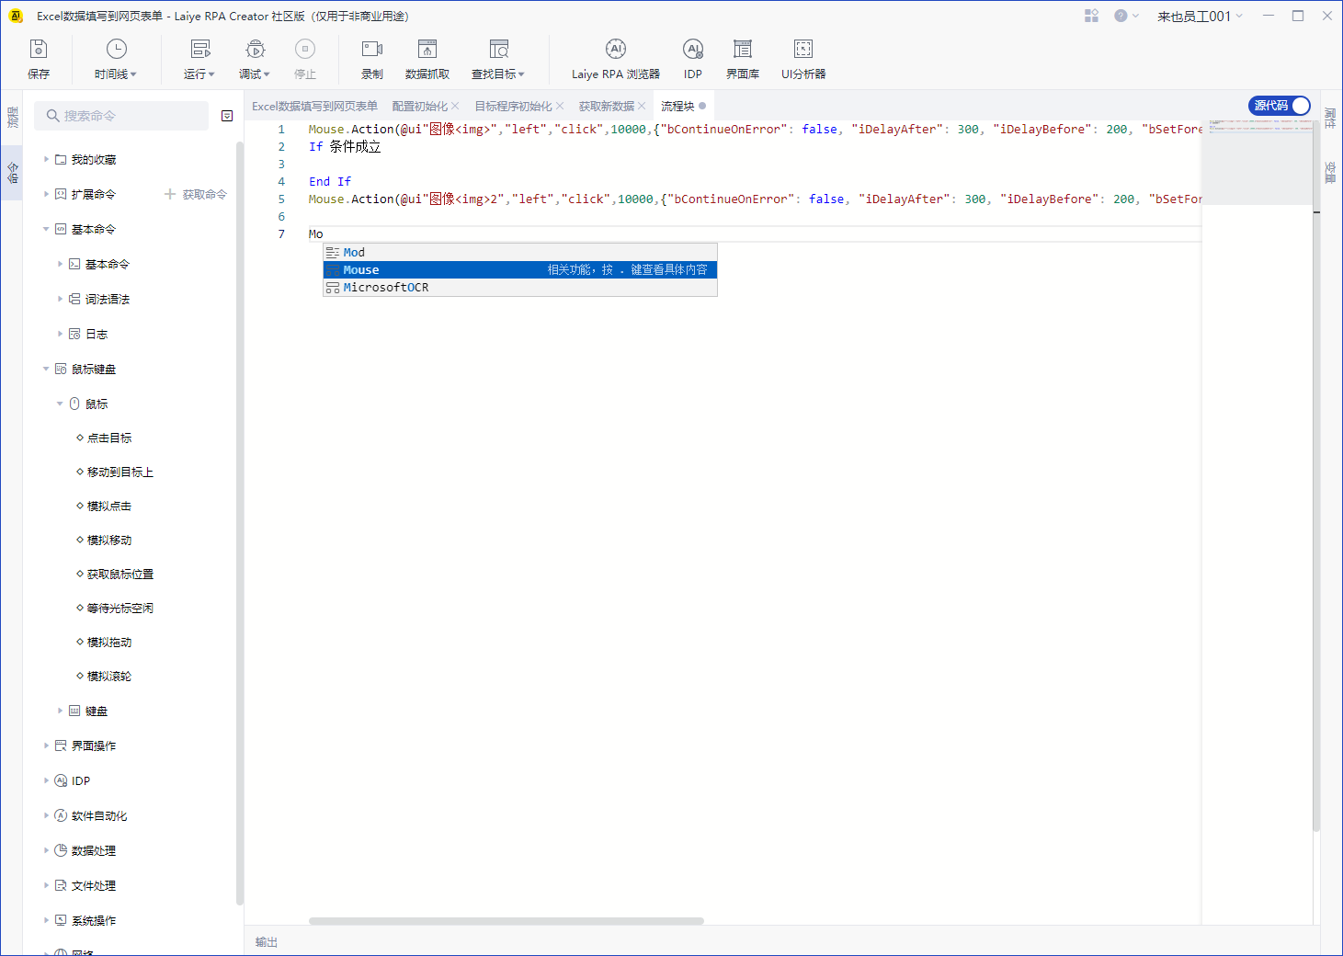This screenshot has height=956, width=1343.
Task: Open the 来也员工001 account dropdown
Action: point(1200,16)
